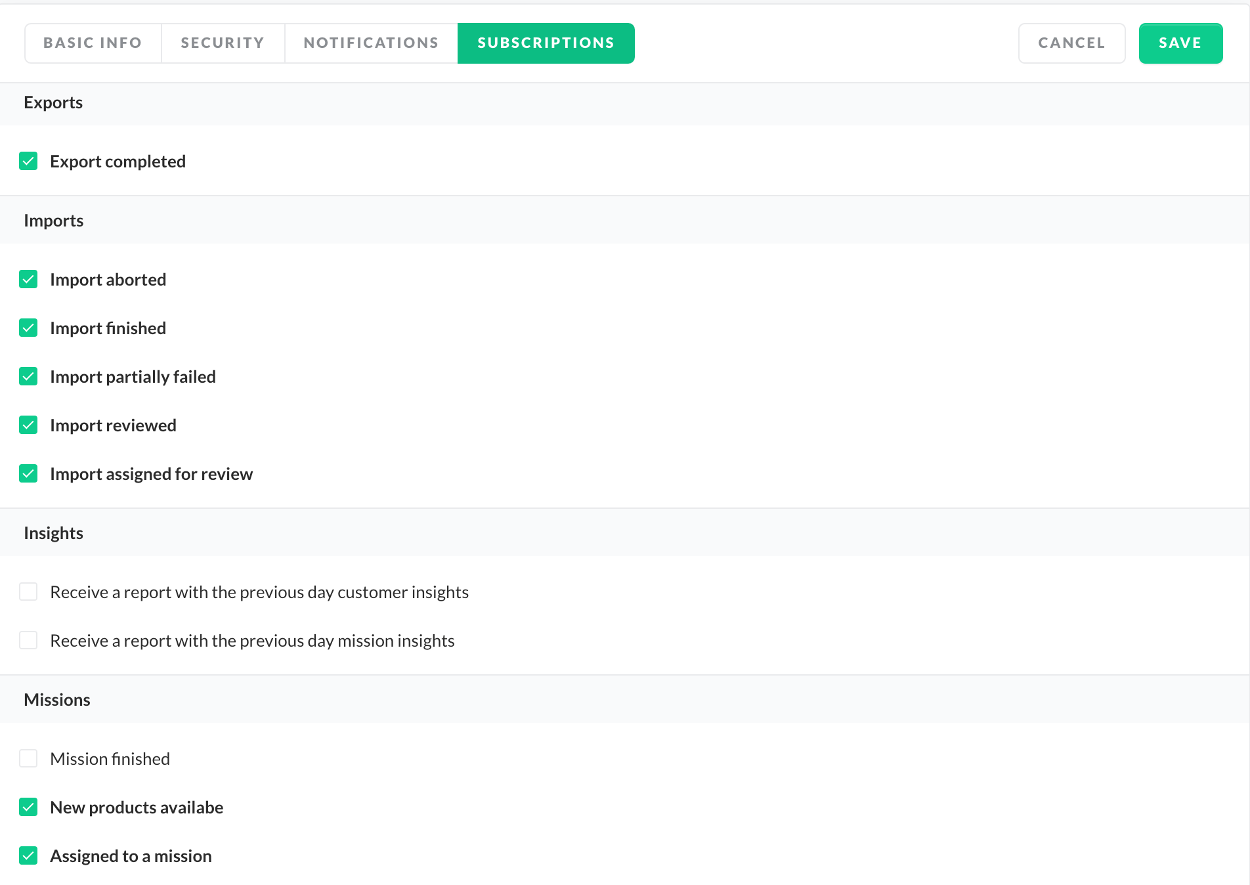Viewport: 1250px width, 885px height.
Task: Enable previous day mission insights report
Action: [28, 641]
